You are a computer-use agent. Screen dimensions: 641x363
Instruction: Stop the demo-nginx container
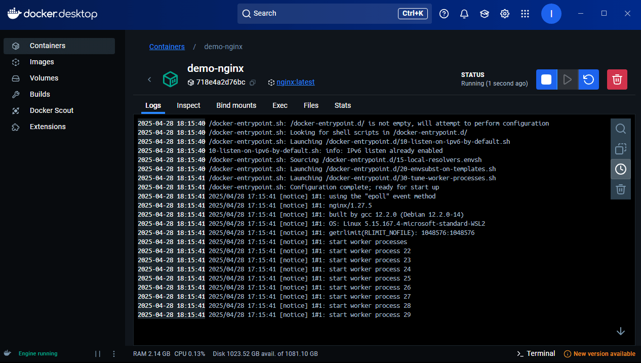pyautogui.click(x=546, y=79)
